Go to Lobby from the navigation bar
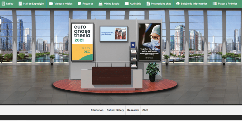The image size is (242, 121). (8, 4)
